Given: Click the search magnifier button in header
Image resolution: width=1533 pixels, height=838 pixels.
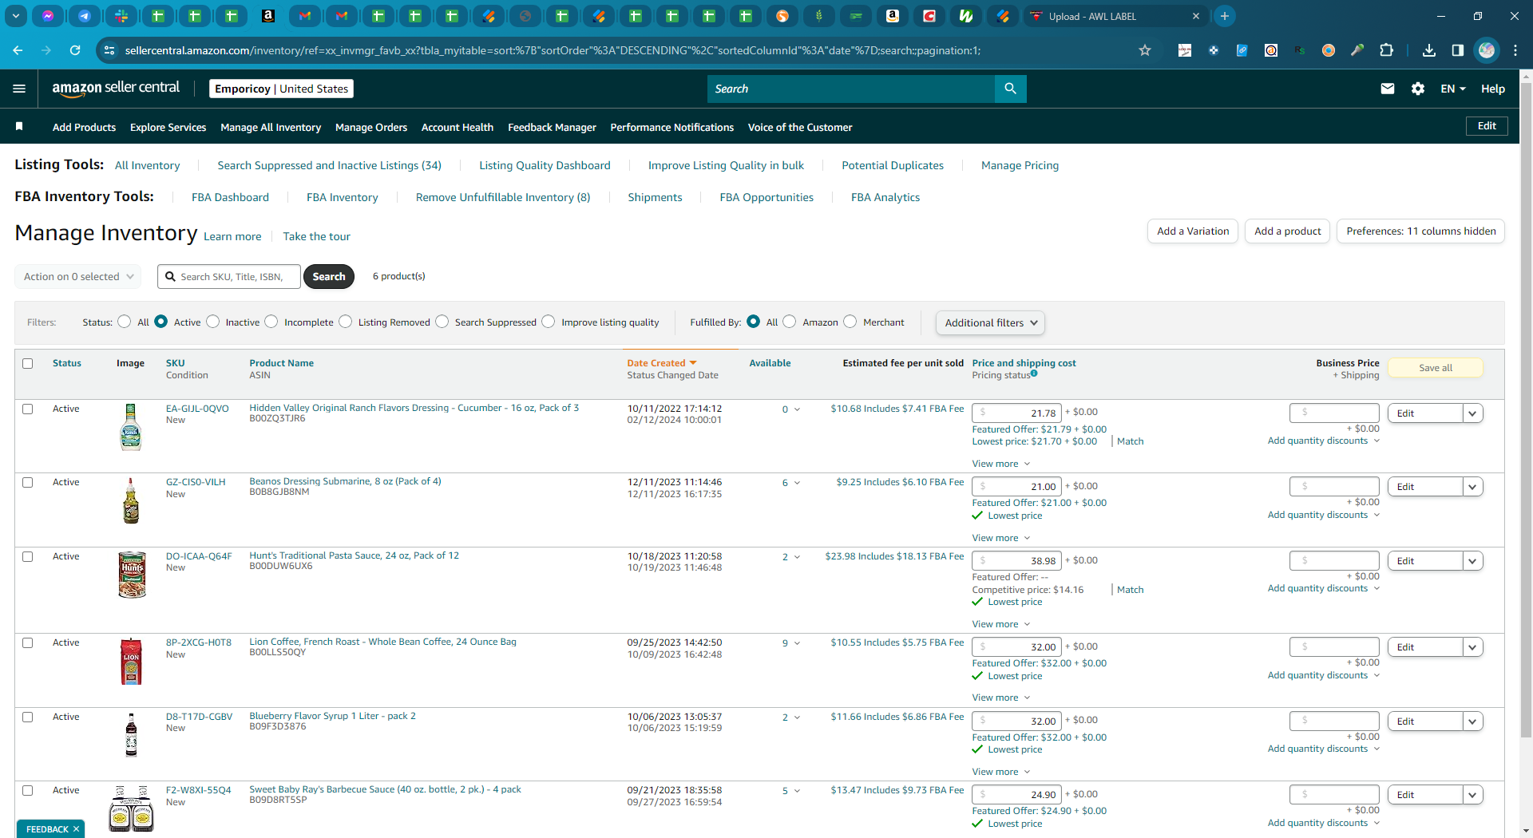Looking at the screenshot, I should [x=1010, y=89].
